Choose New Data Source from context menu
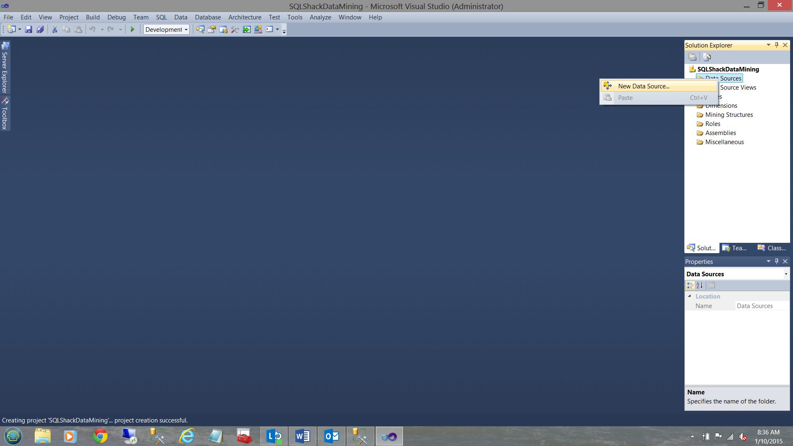Image resolution: width=793 pixels, height=446 pixels. click(x=643, y=86)
